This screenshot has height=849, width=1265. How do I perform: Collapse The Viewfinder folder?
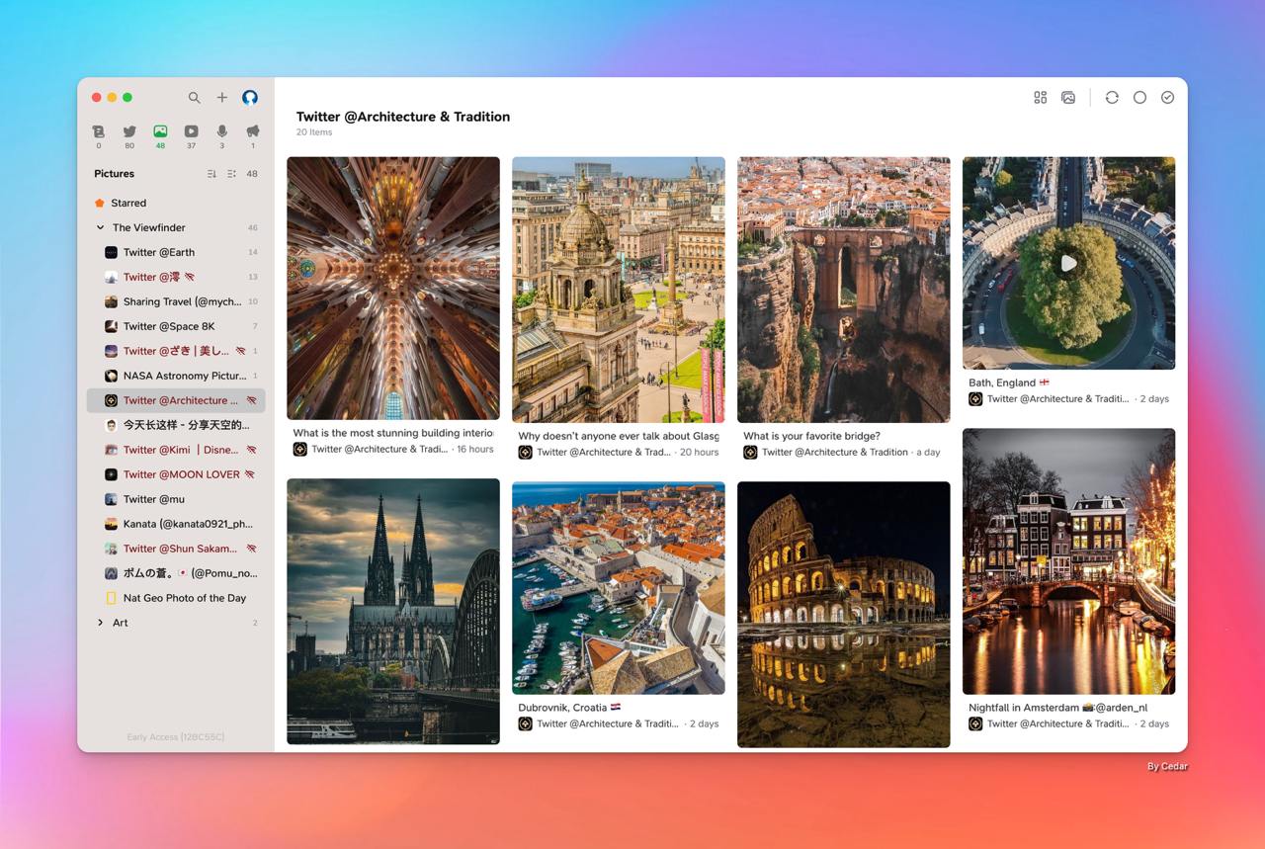(100, 227)
